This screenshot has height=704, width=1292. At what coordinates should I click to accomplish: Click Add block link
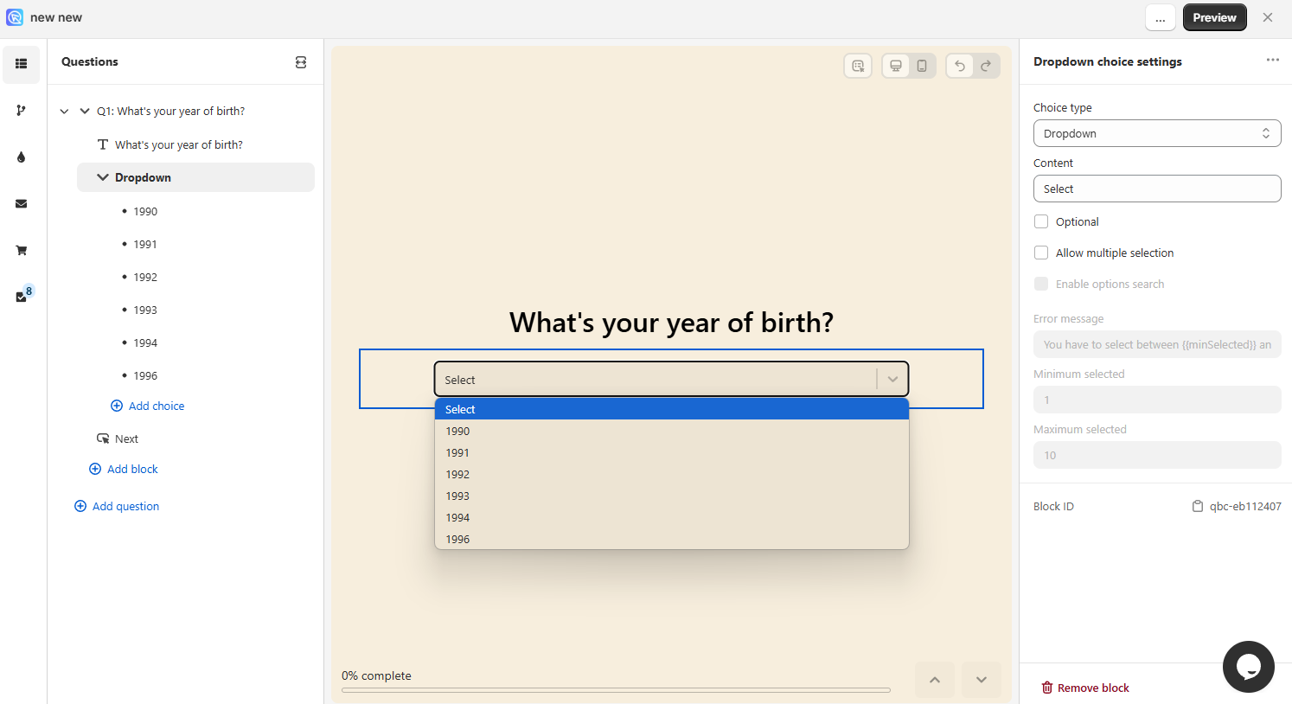coord(124,469)
